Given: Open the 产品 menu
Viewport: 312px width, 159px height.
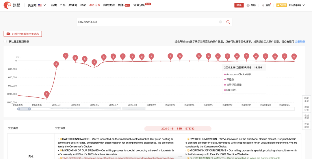Looking at the screenshot, I should (x=62, y=5).
